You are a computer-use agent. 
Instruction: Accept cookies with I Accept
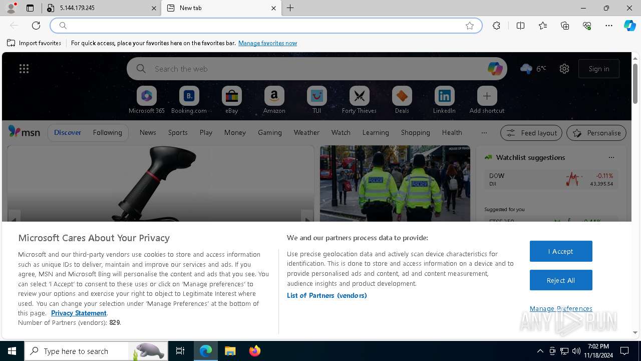(561, 251)
